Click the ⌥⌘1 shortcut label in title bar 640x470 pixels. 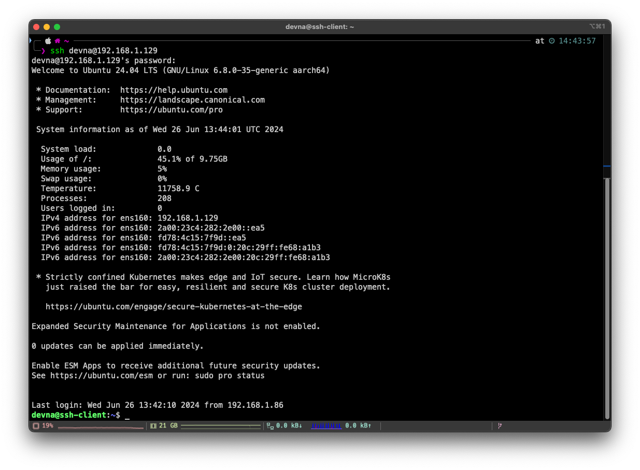pyautogui.click(x=597, y=26)
